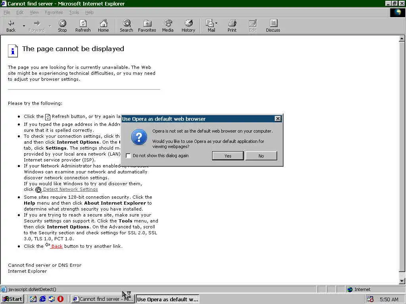Image resolution: width=406 pixels, height=304 pixels.
Task: Click the inline Back arrow icon
Action: (48, 245)
